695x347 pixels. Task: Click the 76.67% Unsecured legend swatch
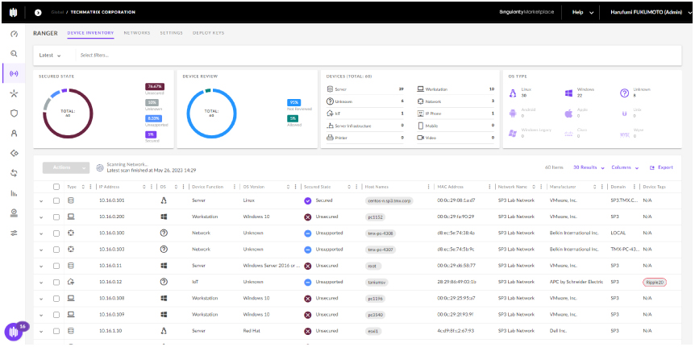pos(154,86)
